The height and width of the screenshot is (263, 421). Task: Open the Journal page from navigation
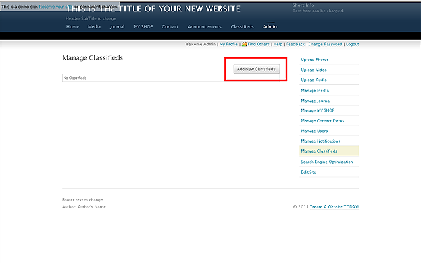117,27
